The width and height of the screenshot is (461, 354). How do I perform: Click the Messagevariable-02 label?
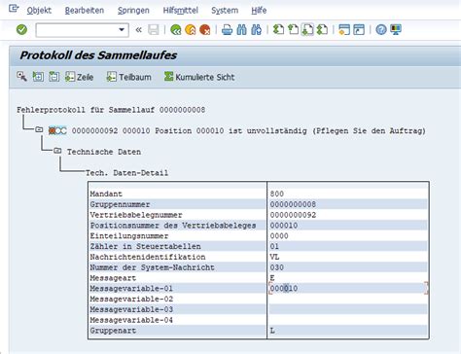click(x=131, y=300)
